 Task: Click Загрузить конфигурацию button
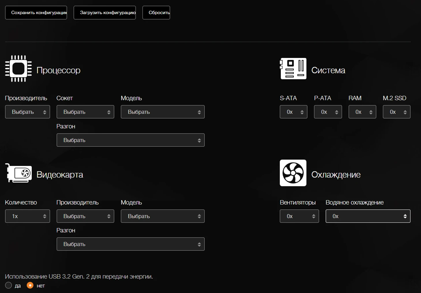(105, 13)
